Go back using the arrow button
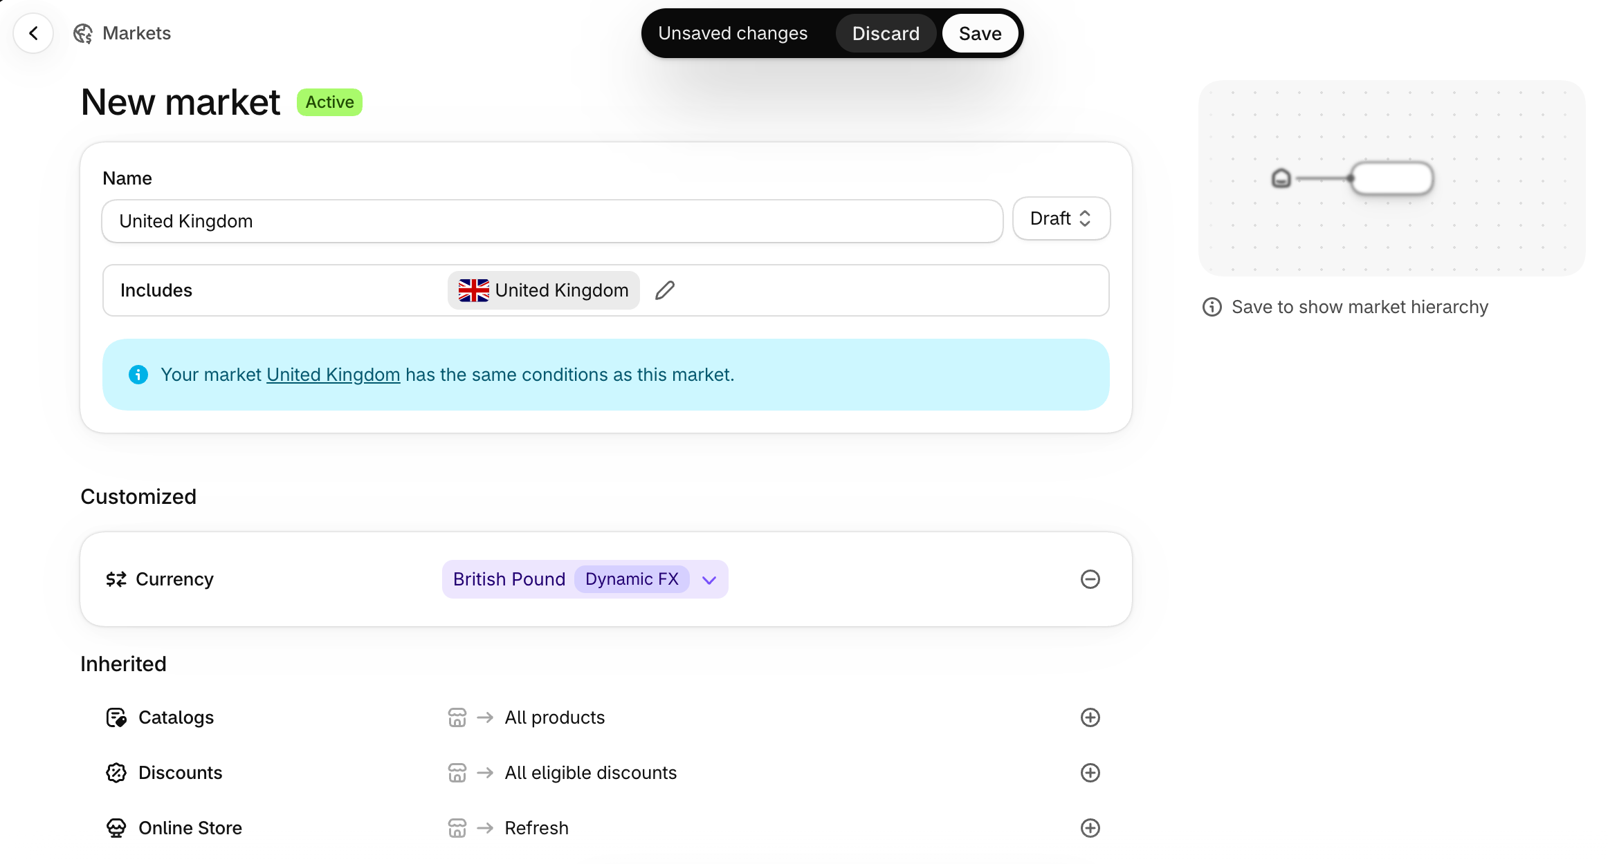1608x864 pixels. (33, 33)
